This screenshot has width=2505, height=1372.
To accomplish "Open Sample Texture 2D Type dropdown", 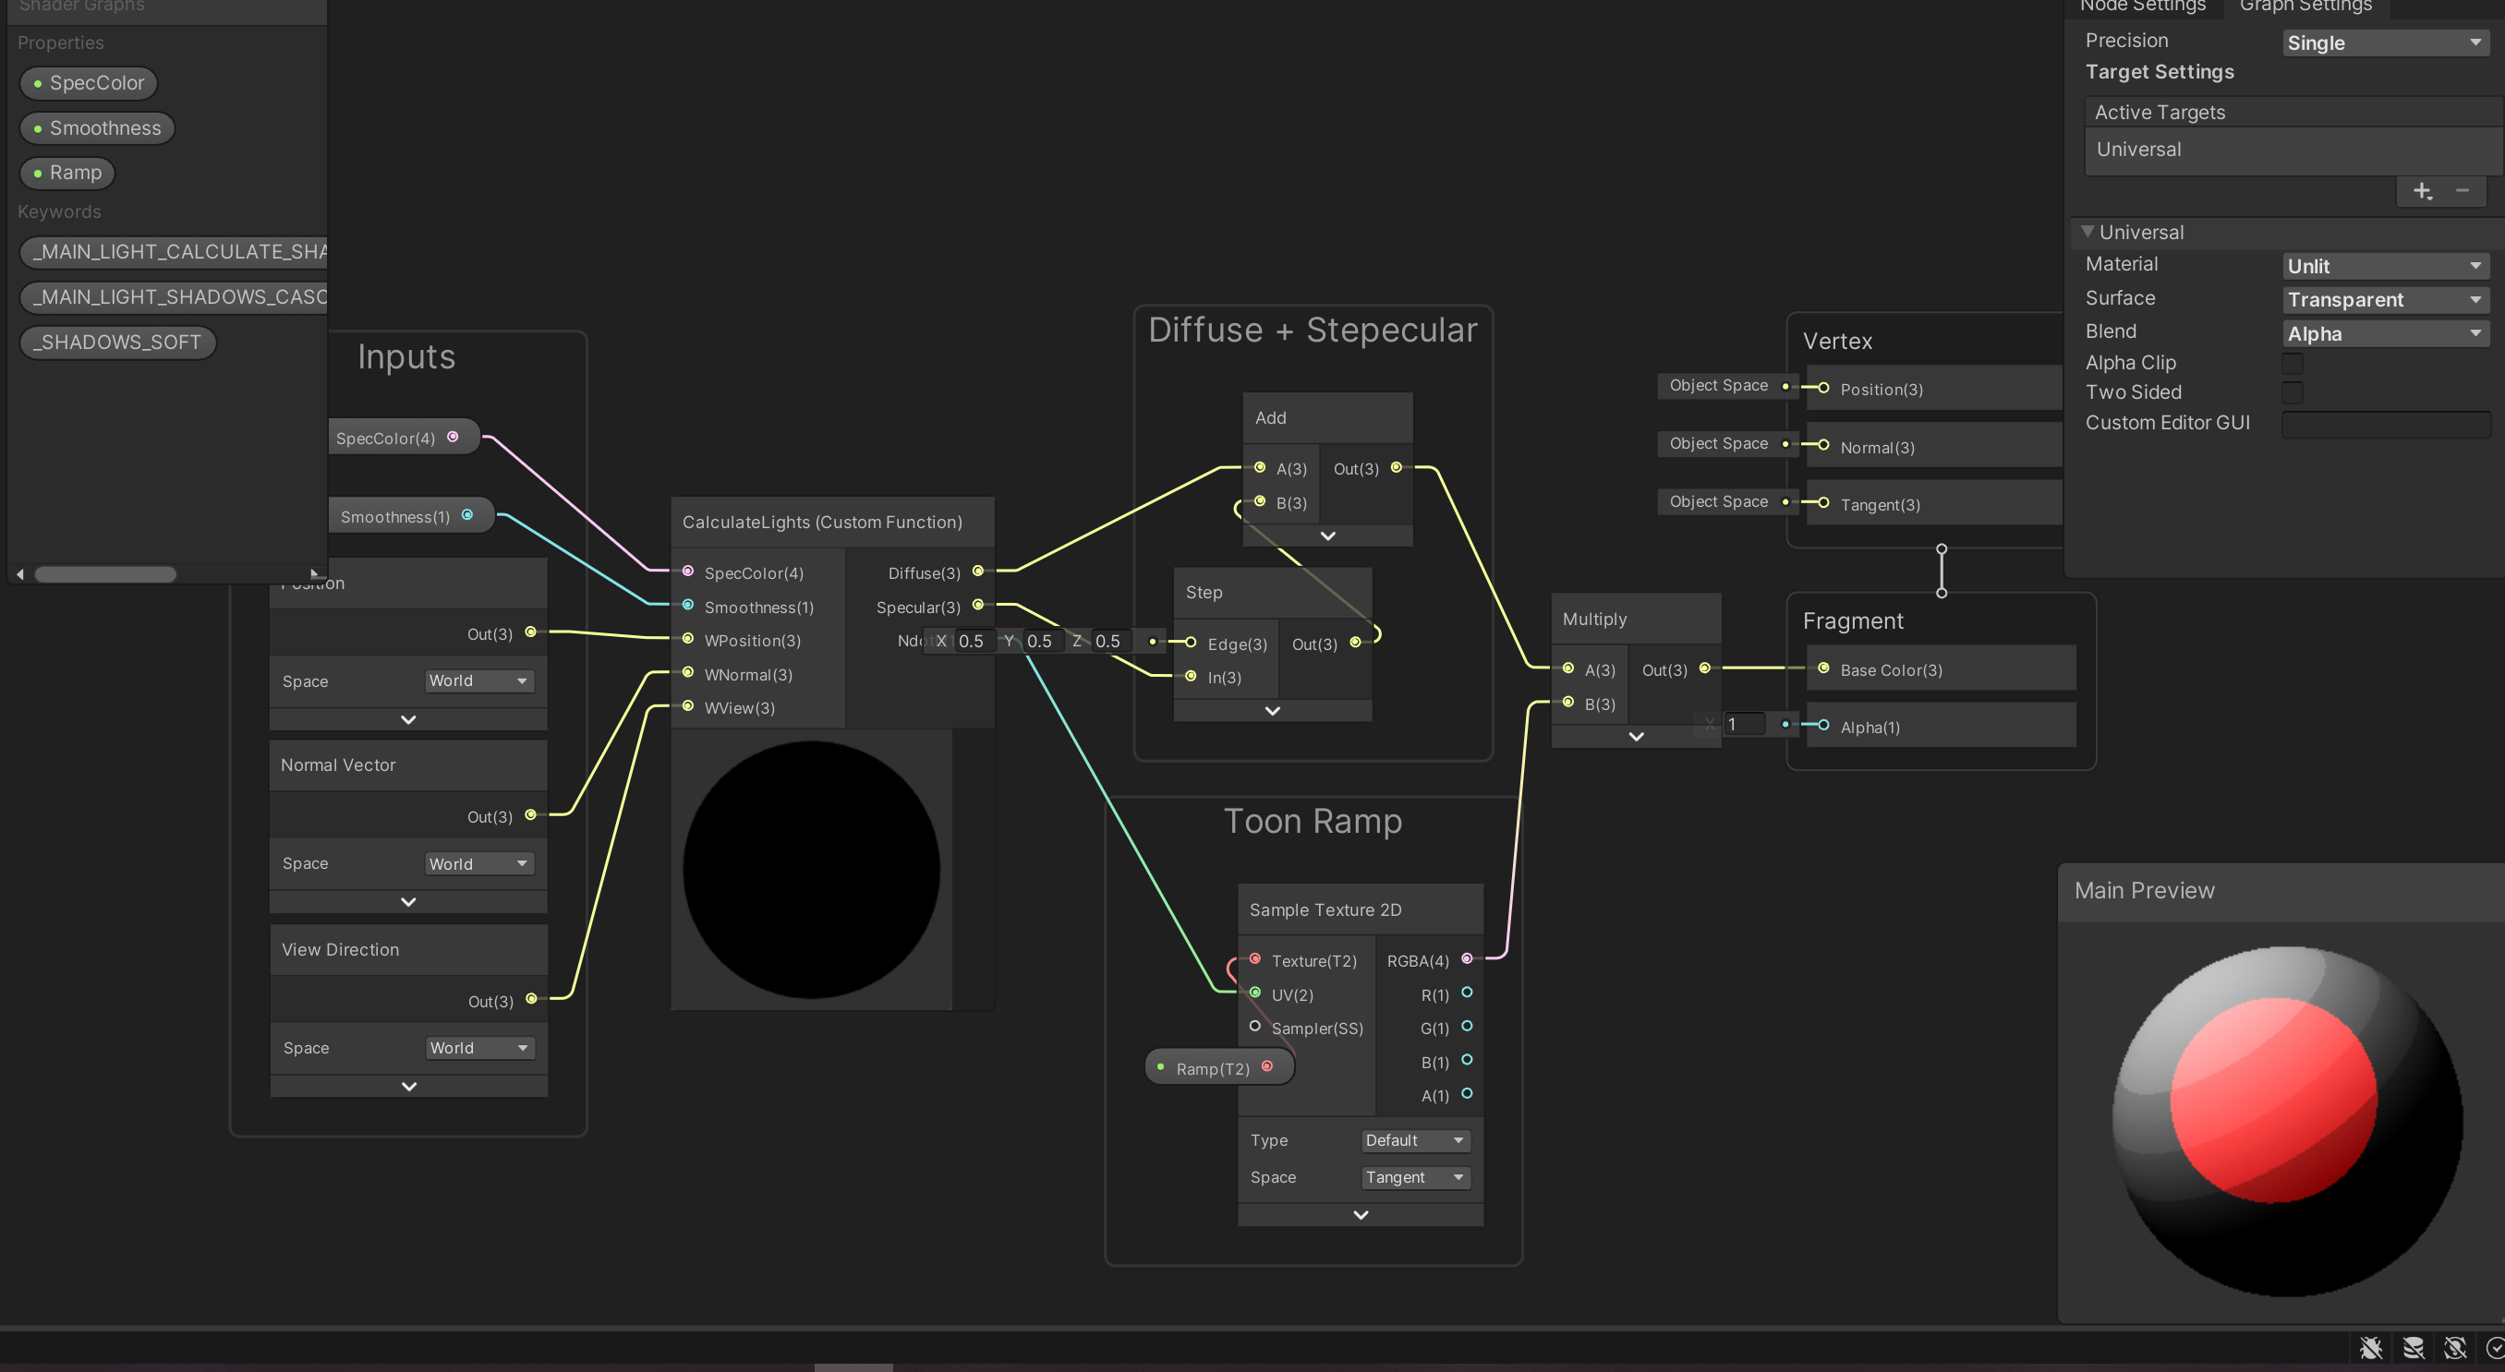I will (1416, 1140).
